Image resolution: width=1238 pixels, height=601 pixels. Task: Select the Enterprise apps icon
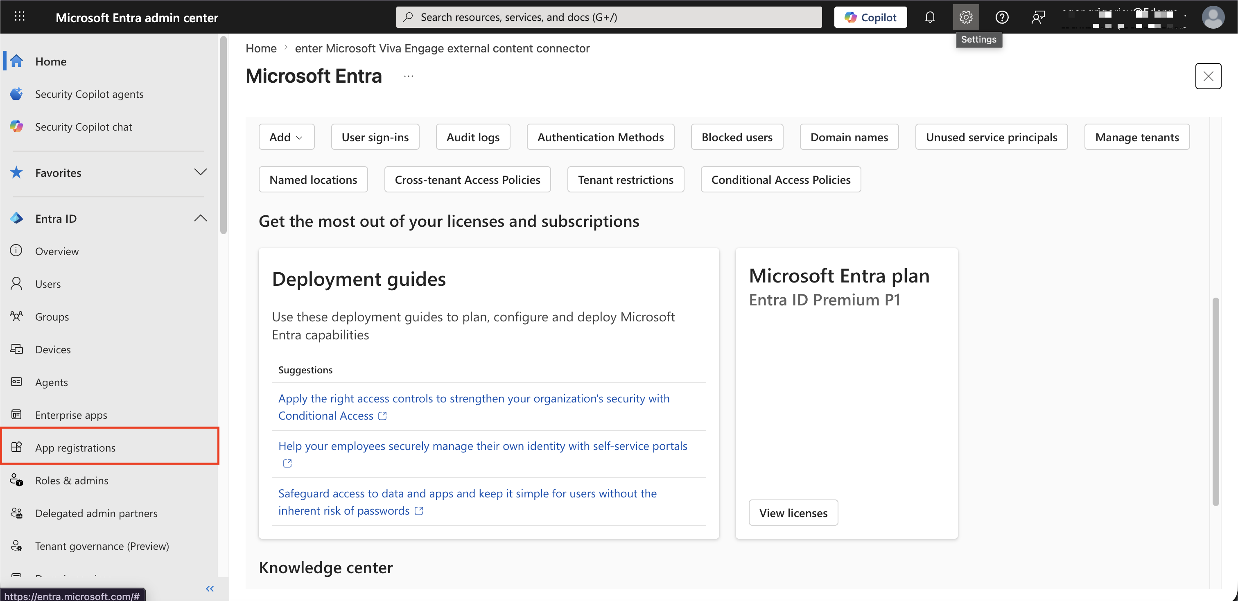click(x=16, y=414)
